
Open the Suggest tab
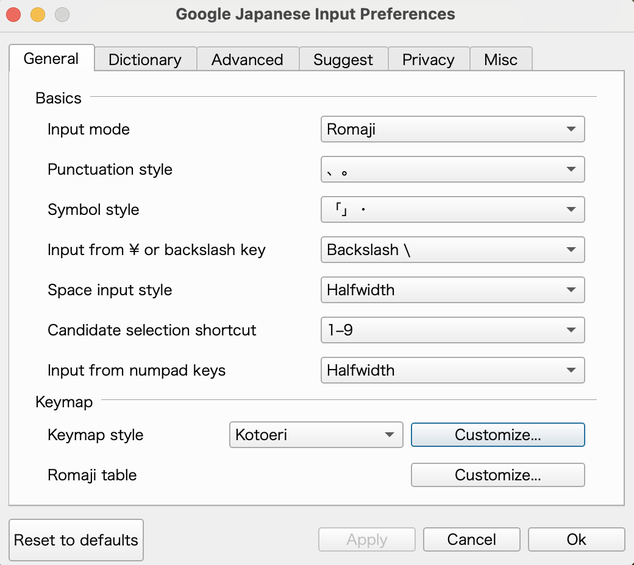(343, 60)
